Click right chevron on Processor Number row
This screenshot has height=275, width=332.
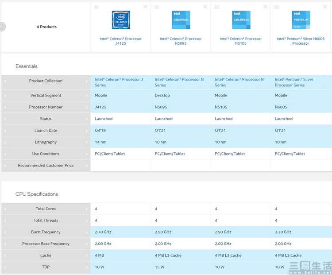[87, 108]
